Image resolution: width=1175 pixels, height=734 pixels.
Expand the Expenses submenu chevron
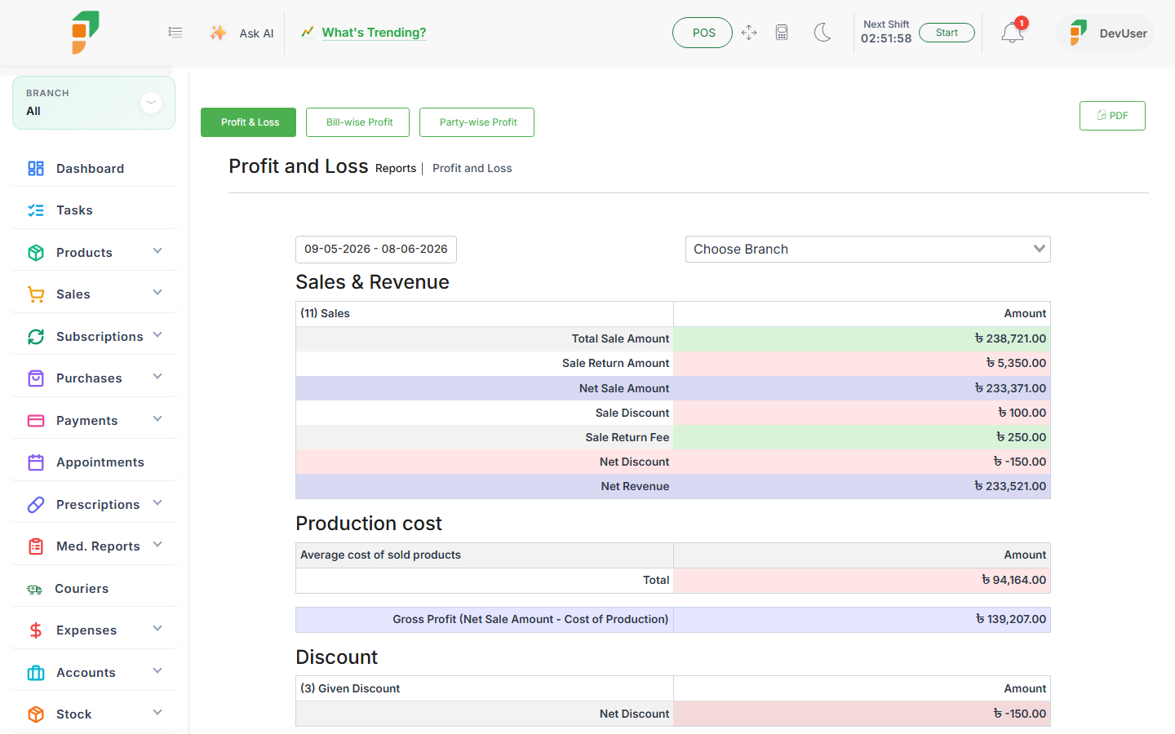point(157,629)
